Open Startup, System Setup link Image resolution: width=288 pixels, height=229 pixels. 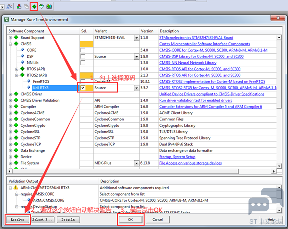click(177, 157)
